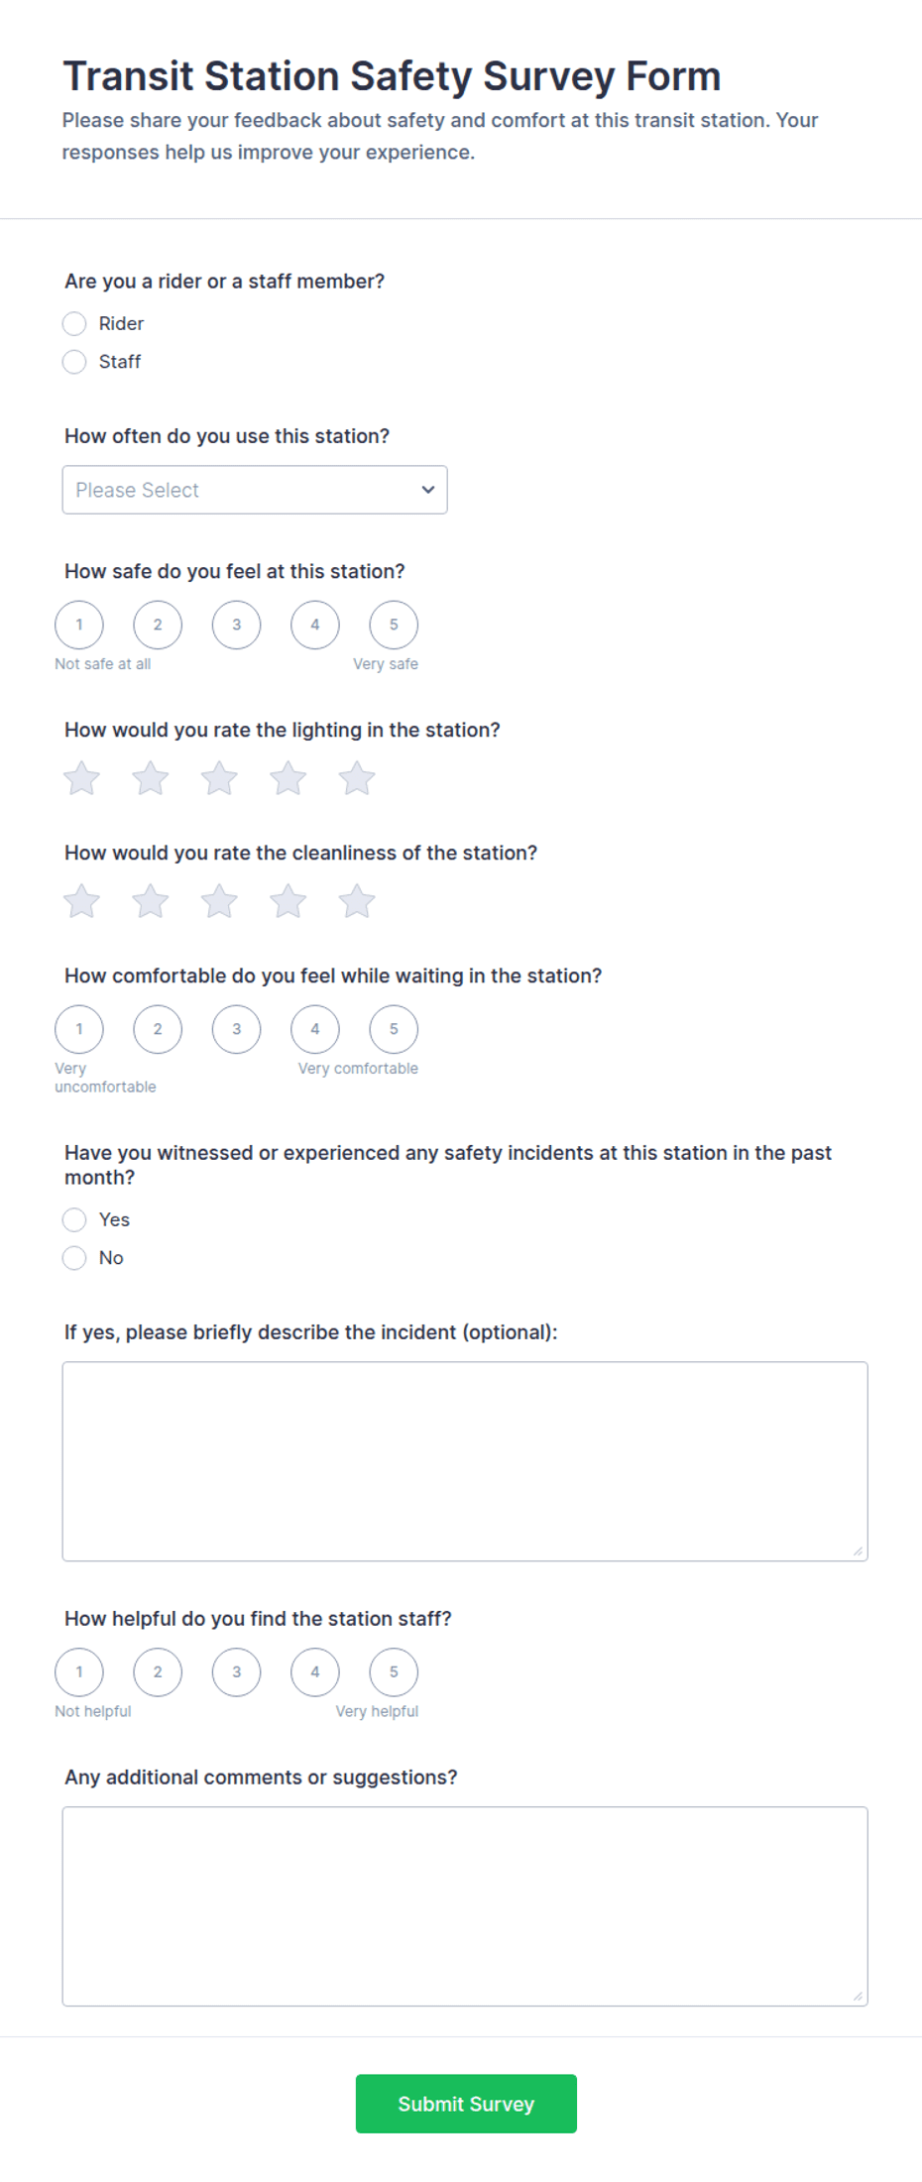Choose comfort level 1 while waiting

click(x=79, y=1030)
